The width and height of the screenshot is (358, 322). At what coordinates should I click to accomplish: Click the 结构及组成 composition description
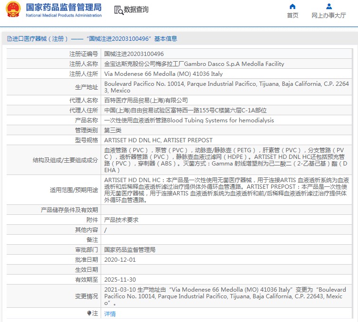(226, 160)
